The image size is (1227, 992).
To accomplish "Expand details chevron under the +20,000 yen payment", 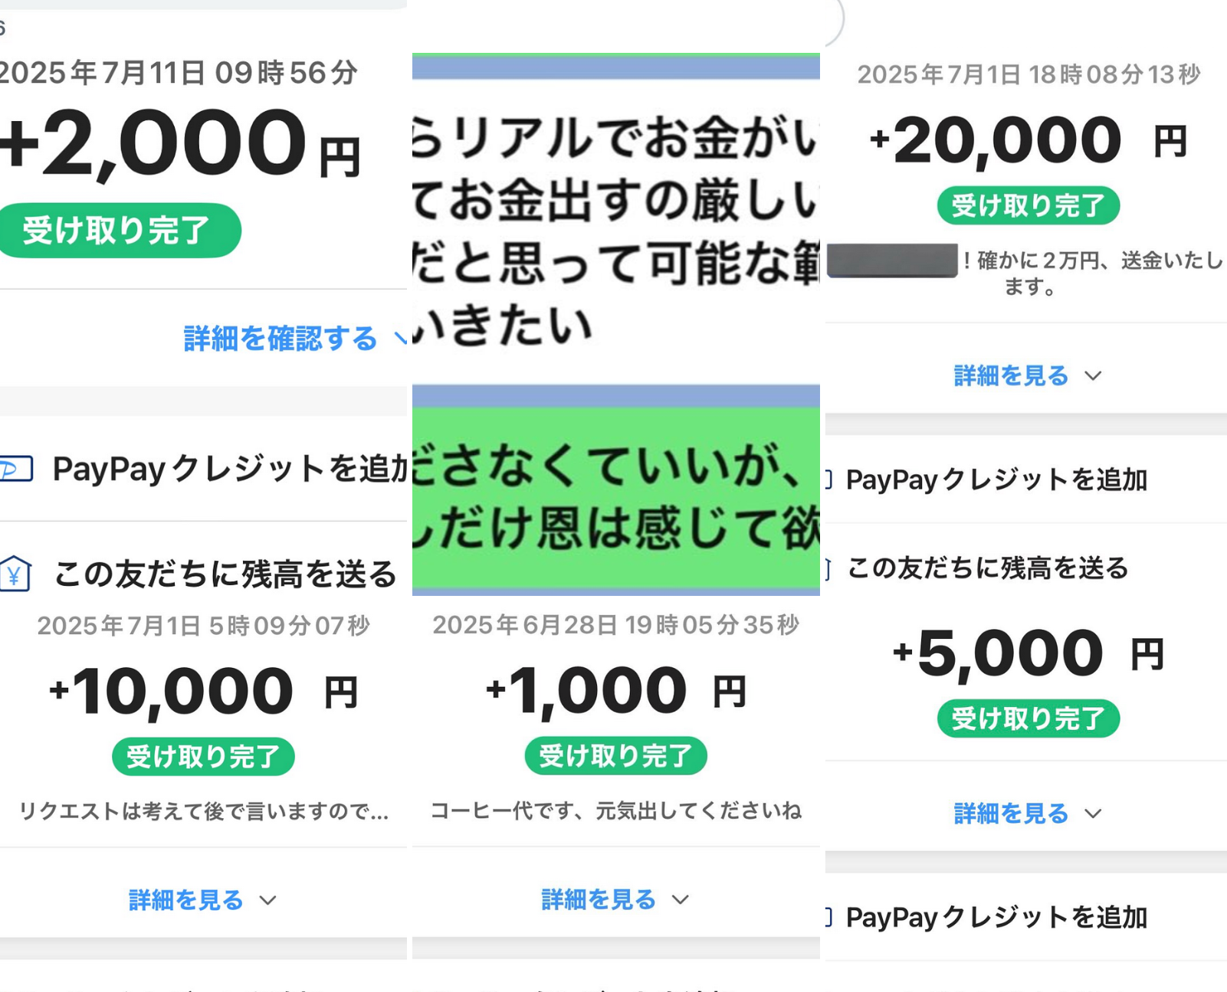I will (1094, 375).
